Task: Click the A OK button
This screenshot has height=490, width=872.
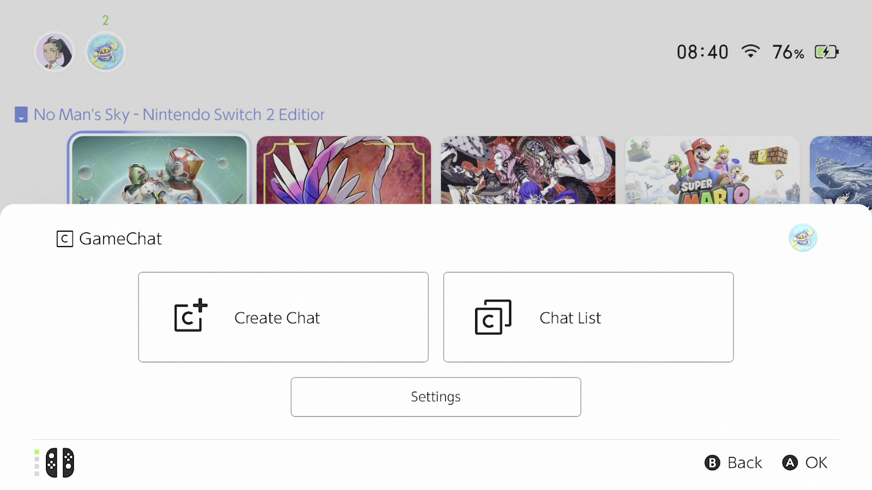Action: (805, 463)
